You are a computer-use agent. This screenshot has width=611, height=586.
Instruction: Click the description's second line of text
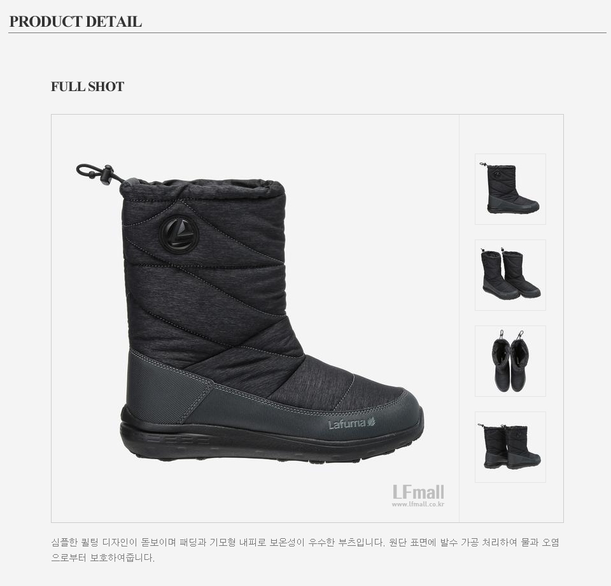103,557
